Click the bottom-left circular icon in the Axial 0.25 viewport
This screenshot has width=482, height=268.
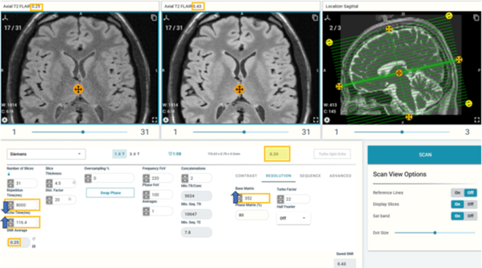(5, 120)
